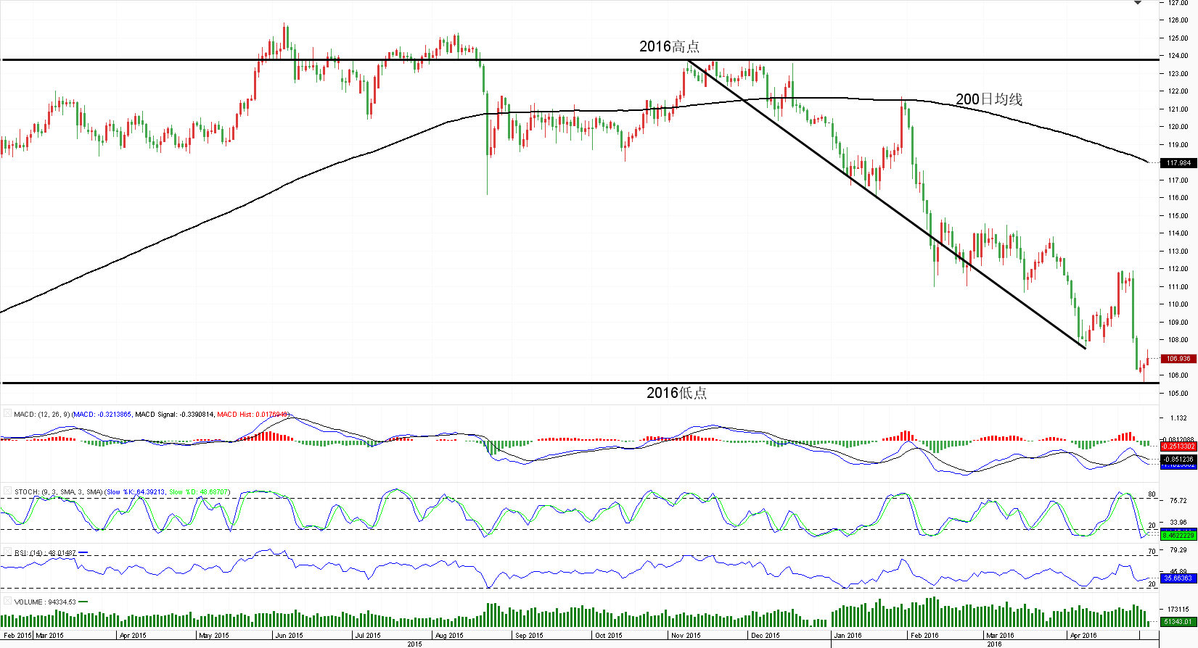Click the Aug 2015 date on time axis

coord(449,636)
